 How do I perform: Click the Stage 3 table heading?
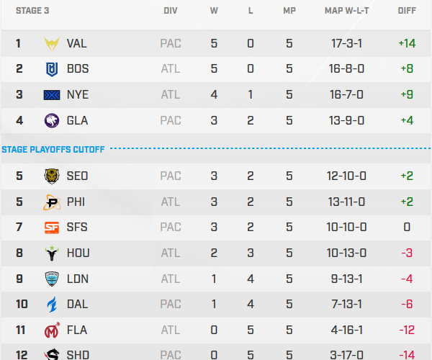(x=33, y=11)
